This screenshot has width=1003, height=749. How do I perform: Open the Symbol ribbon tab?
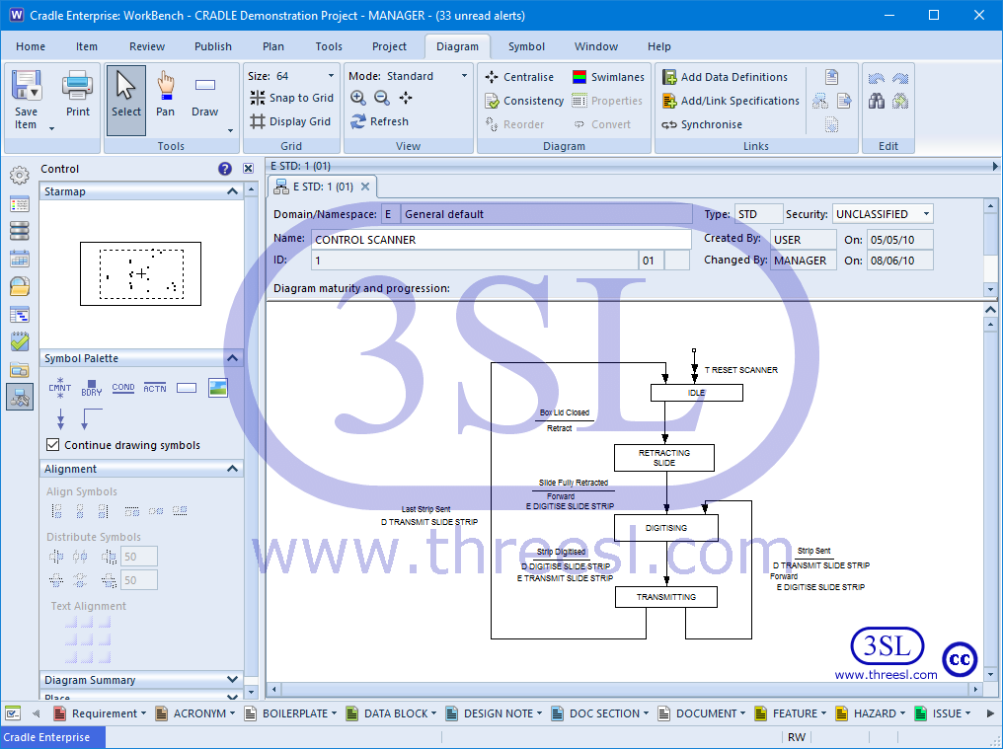tap(526, 46)
